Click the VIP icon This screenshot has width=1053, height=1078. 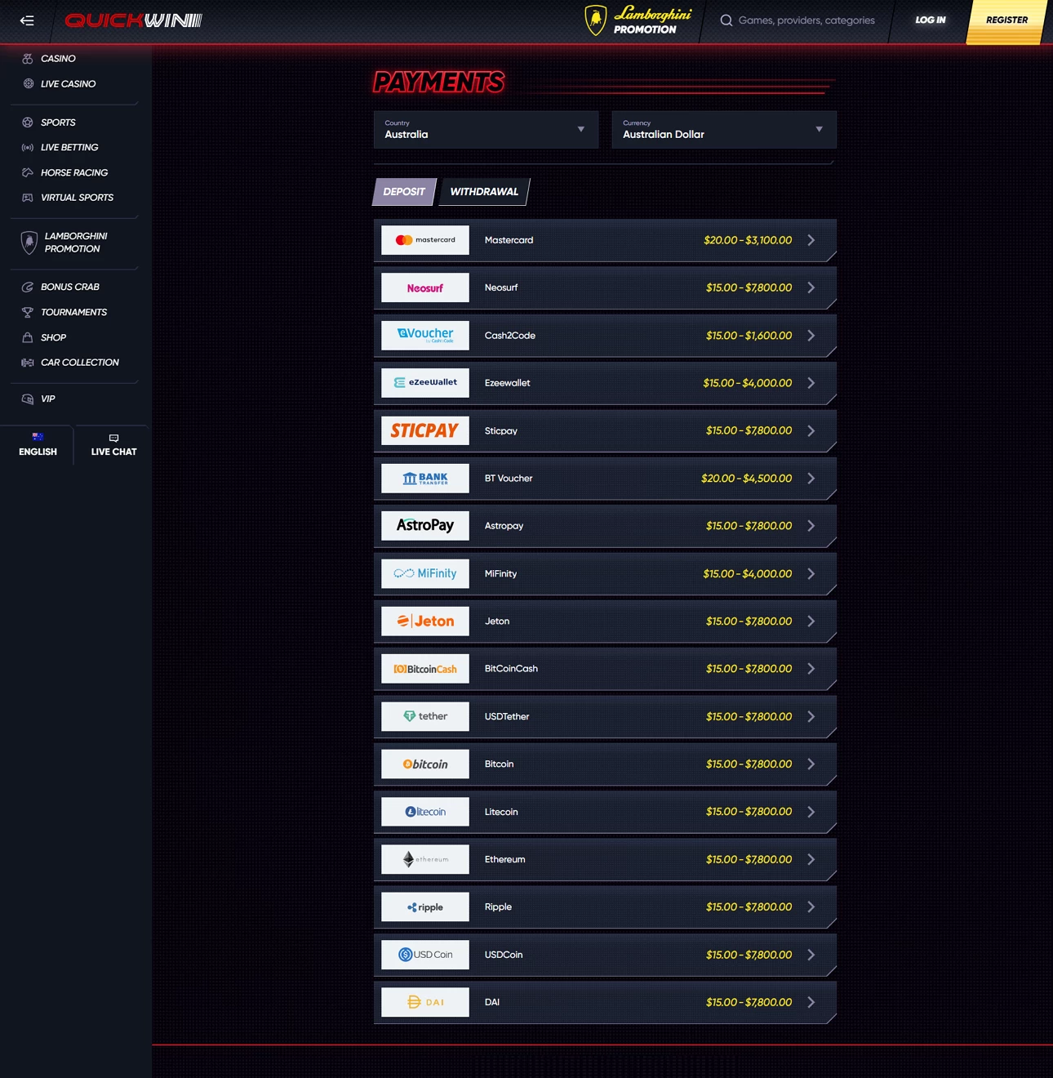click(x=28, y=399)
